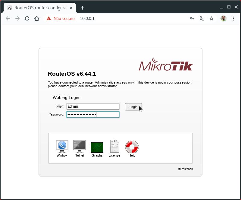Click the Winbox text label
The height and width of the screenshot is (200, 241).
pyautogui.click(x=62, y=155)
